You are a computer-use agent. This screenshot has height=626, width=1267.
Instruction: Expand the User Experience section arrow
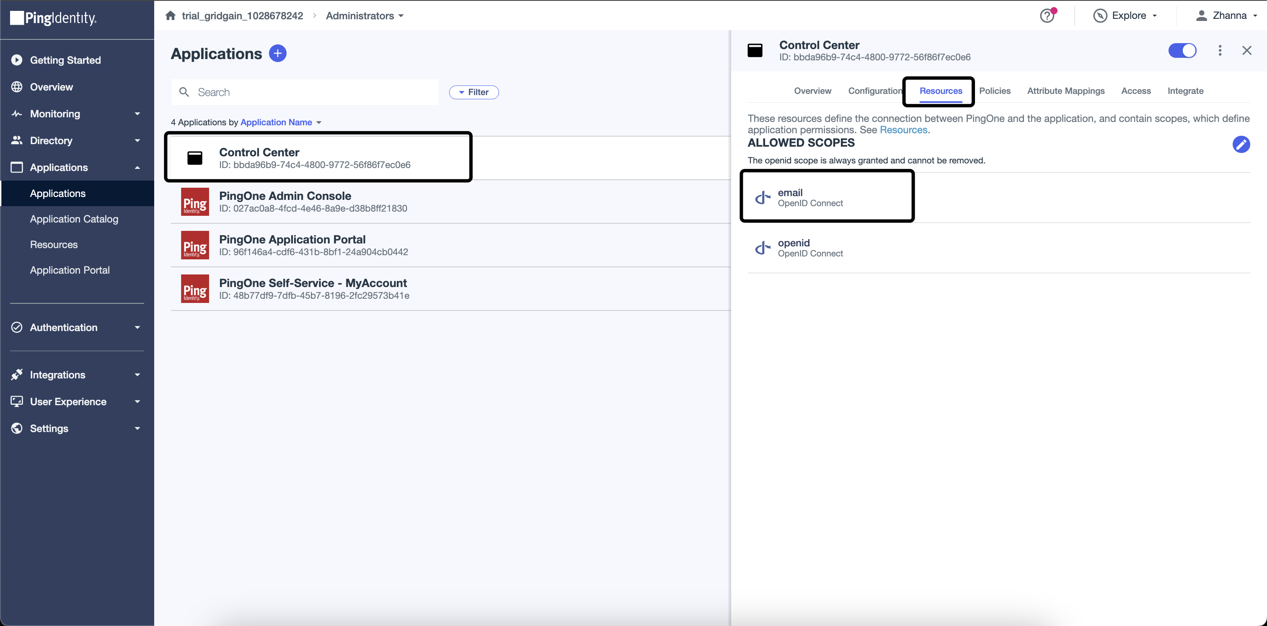tap(137, 402)
